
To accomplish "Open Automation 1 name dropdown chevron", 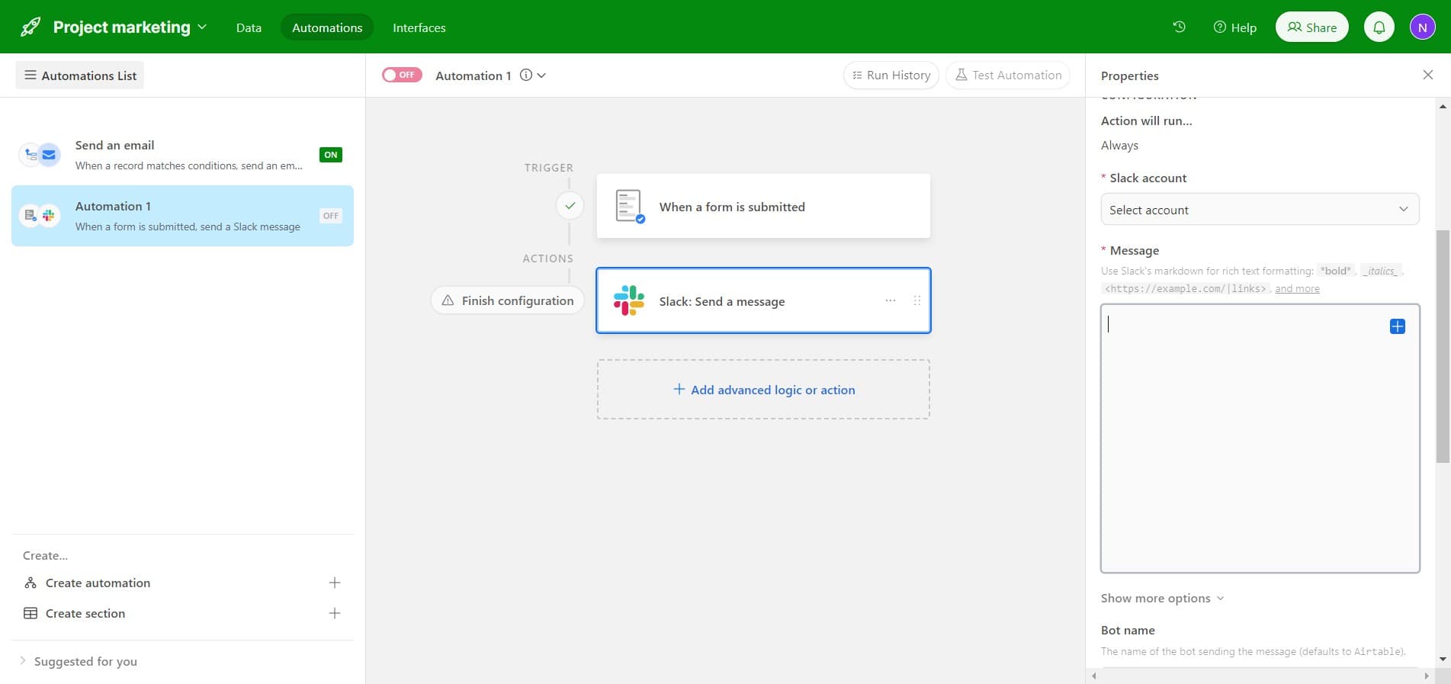I will tap(541, 75).
